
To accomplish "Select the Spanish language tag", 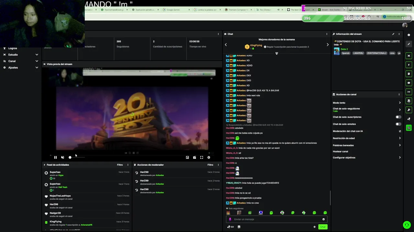I will [x=346, y=53].
